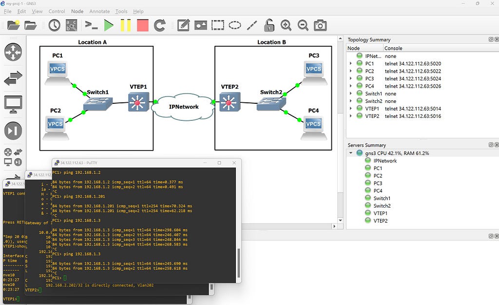This screenshot has height=305, width=499.
Task: Open the File menu
Action: coord(8,11)
